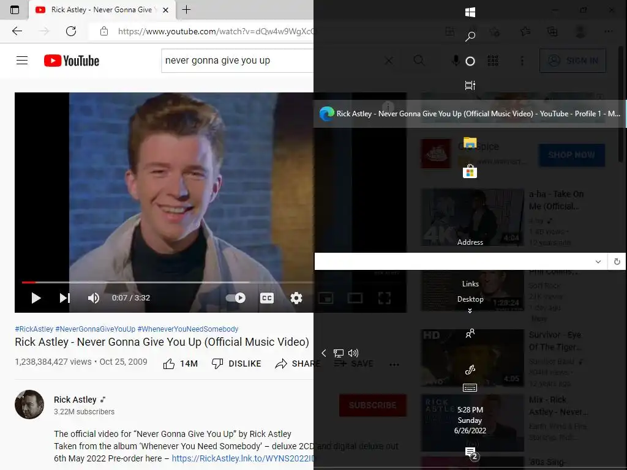Open Edge tab actions menu icon
The width and height of the screenshot is (627, 470).
[15, 10]
